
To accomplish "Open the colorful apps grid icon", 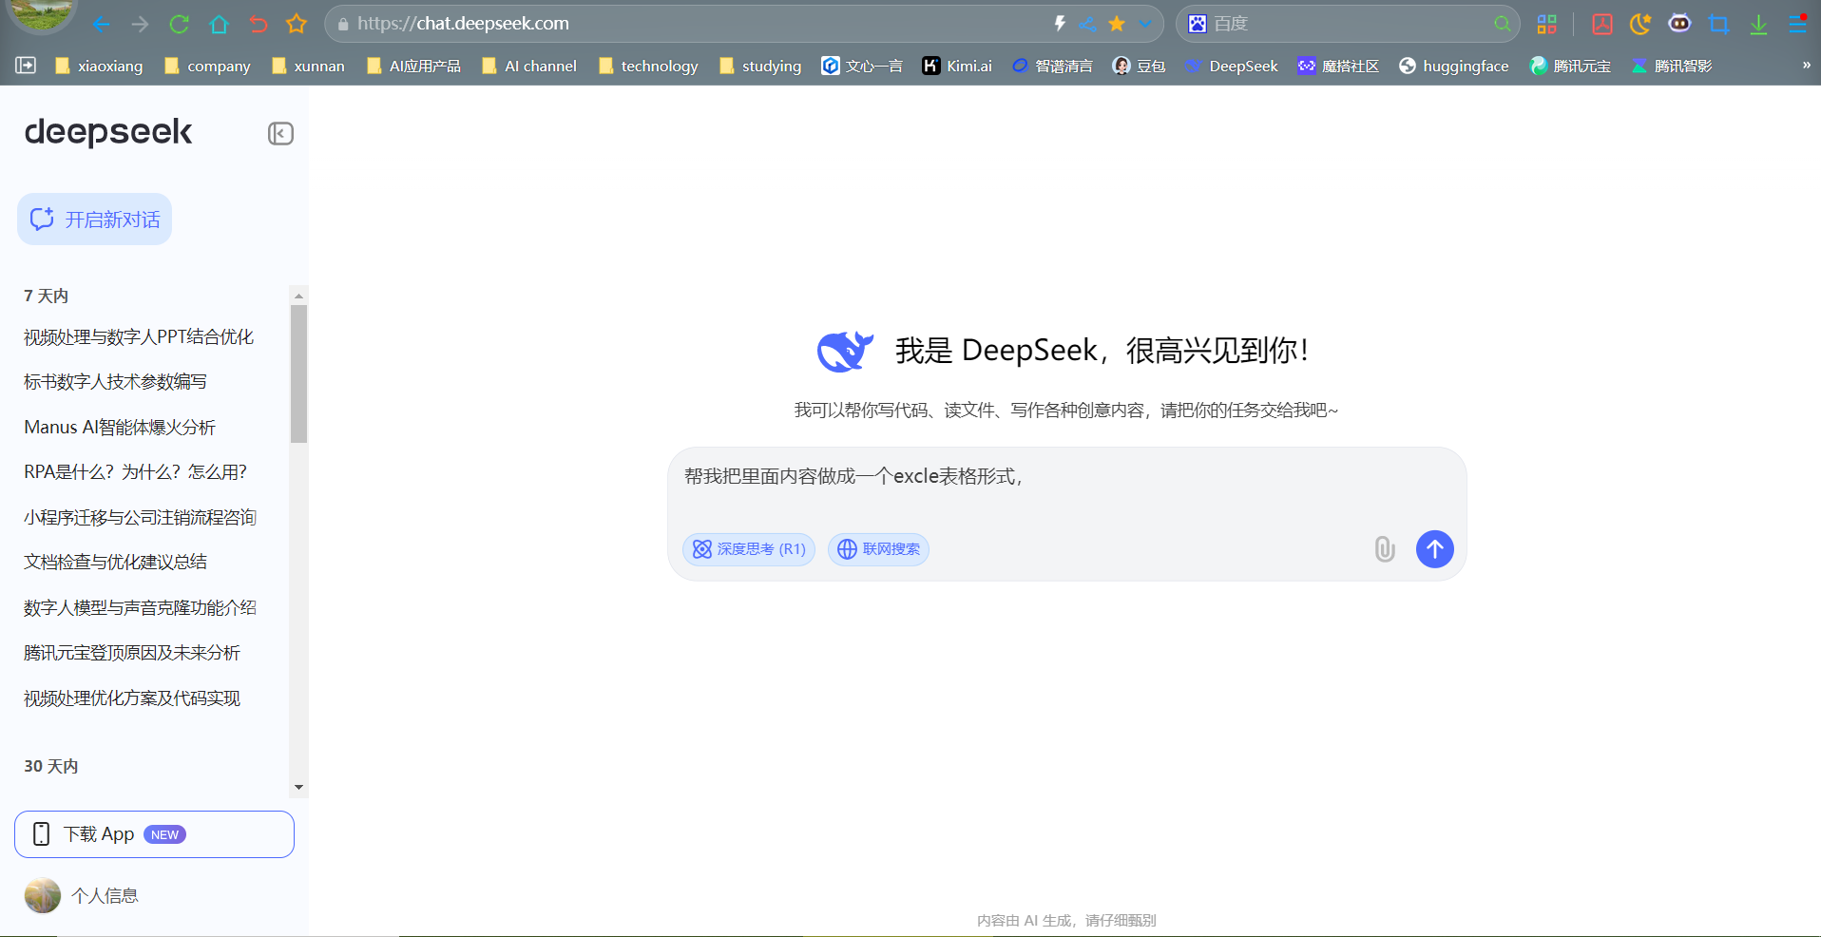I will (x=1547, y=24).
